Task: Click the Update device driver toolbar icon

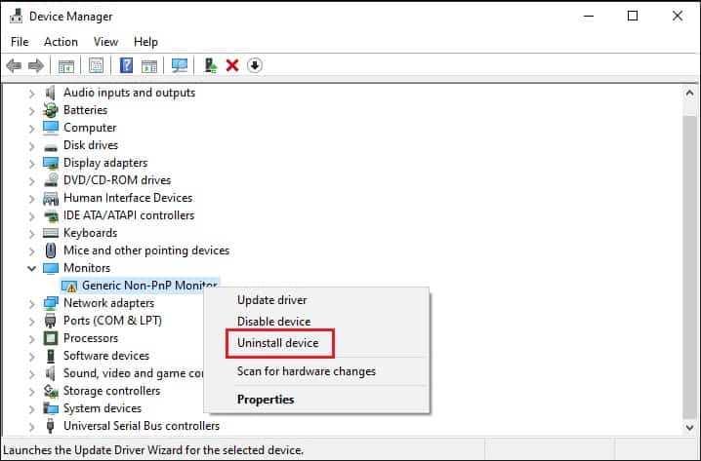Action: click(211, 65)
